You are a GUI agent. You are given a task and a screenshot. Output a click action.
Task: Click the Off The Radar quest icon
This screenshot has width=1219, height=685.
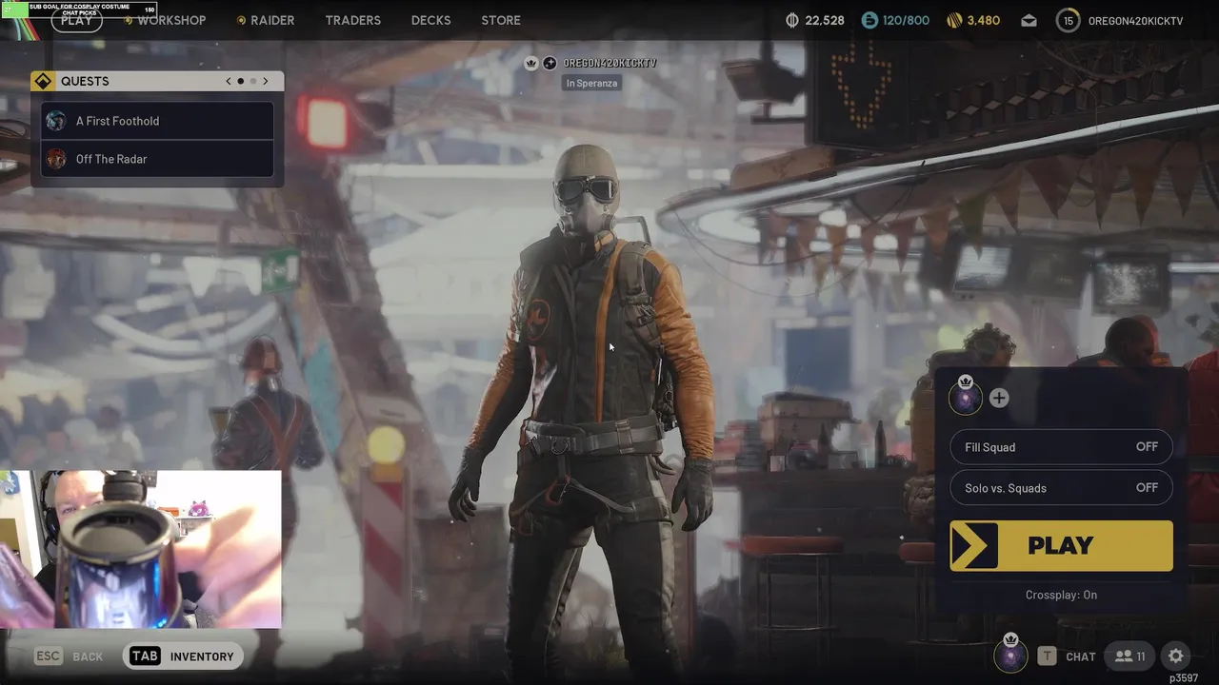56,159
